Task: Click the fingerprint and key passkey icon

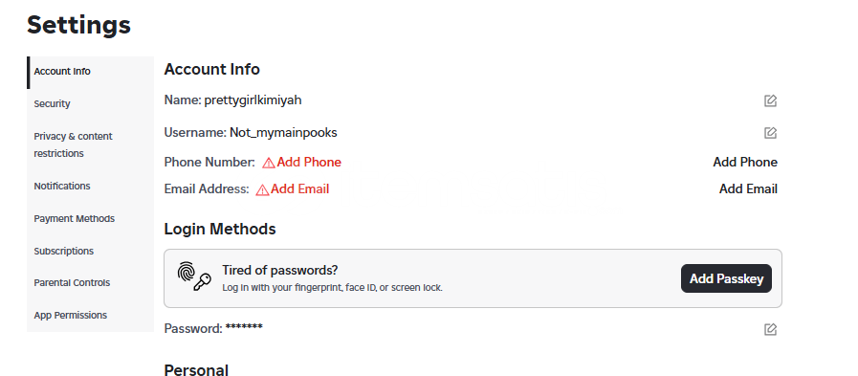Action: tap(194, 276)
